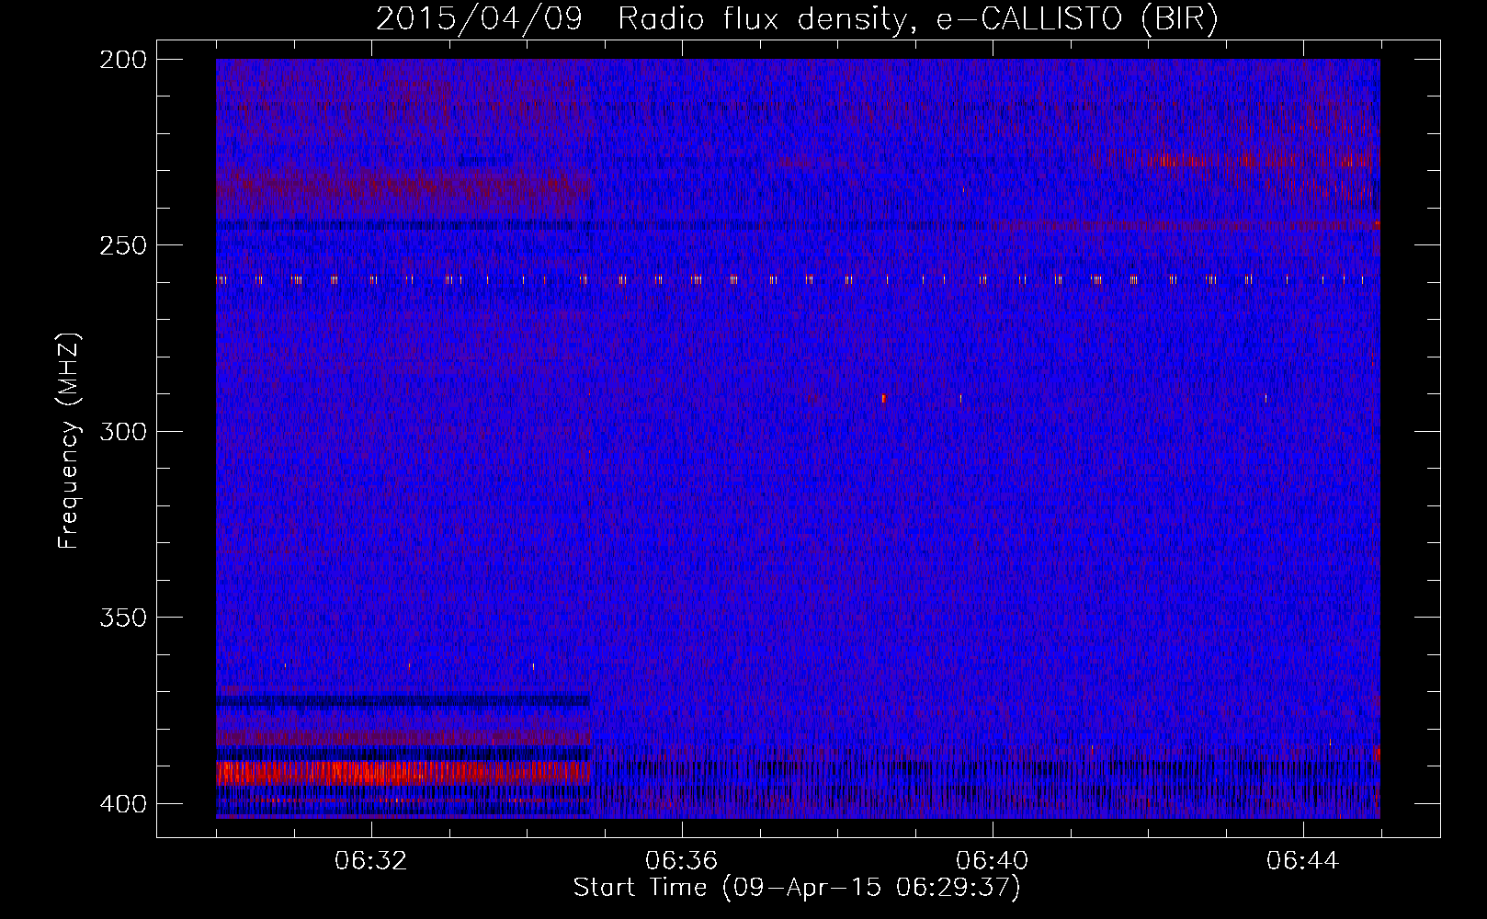Click the 'Frequency (MHZ)' axis label
The height and width of the screenshot is (919, 1487).
69,441
